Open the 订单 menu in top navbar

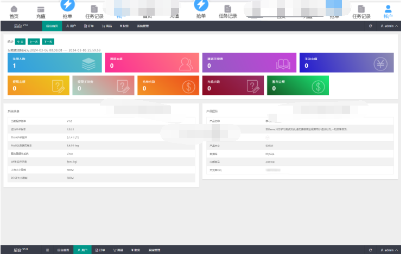[89, 25]
